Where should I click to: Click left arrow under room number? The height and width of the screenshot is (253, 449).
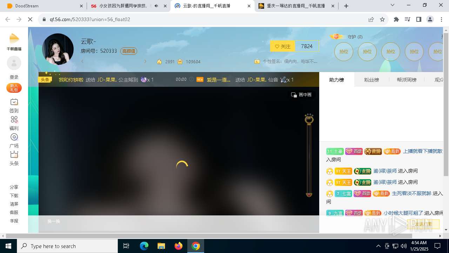pos(82,61)
